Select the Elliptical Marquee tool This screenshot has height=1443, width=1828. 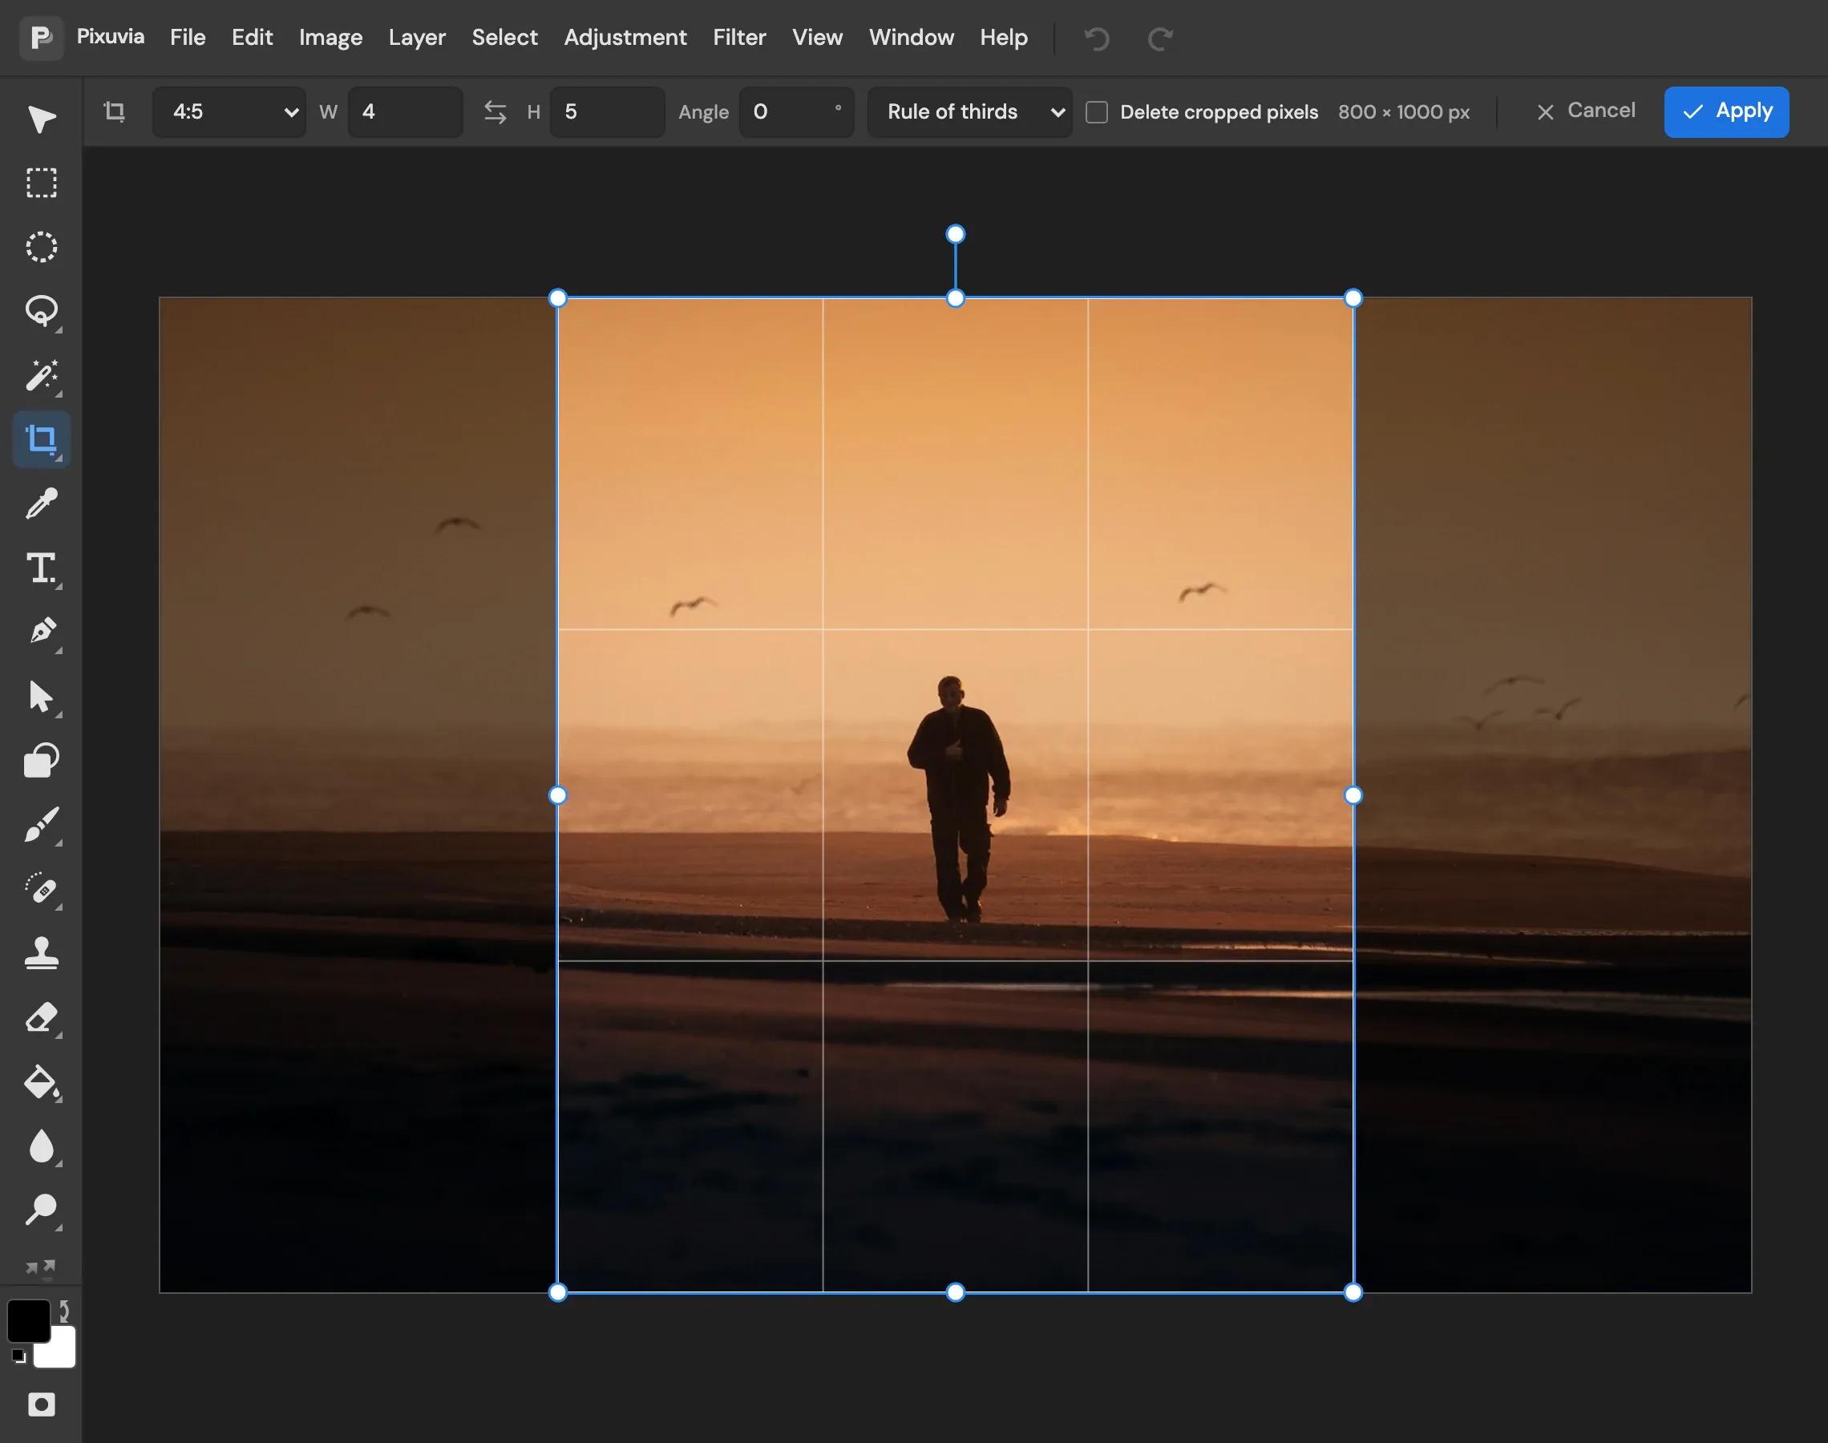[41, 248]
